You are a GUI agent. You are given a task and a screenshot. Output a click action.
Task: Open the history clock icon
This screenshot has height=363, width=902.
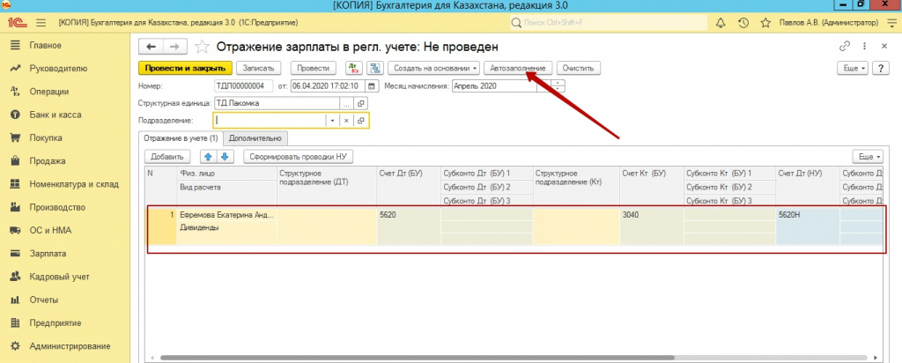click(743, 23)
